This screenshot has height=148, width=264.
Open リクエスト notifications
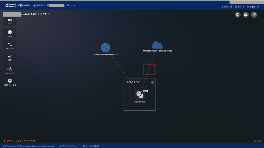click(227, 7)
